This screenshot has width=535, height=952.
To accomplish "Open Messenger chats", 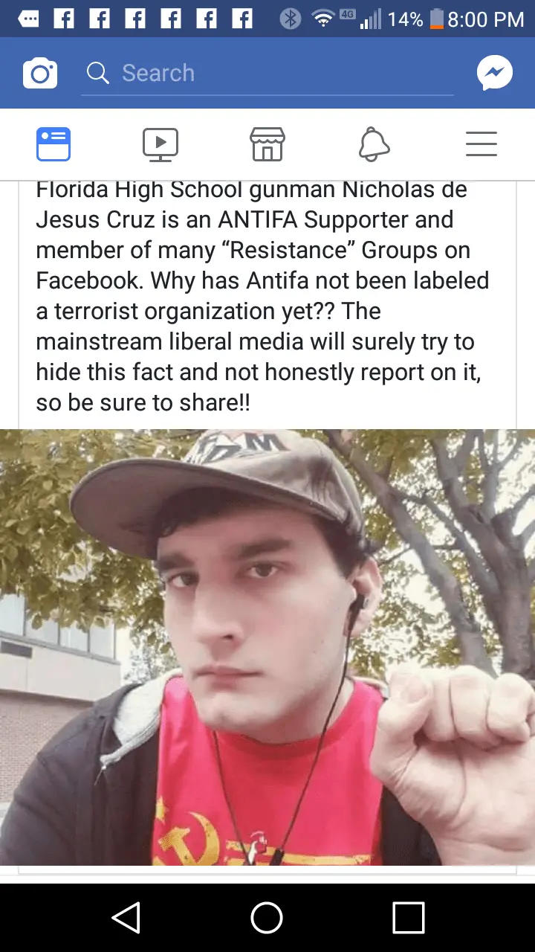I will click(495, 73).
